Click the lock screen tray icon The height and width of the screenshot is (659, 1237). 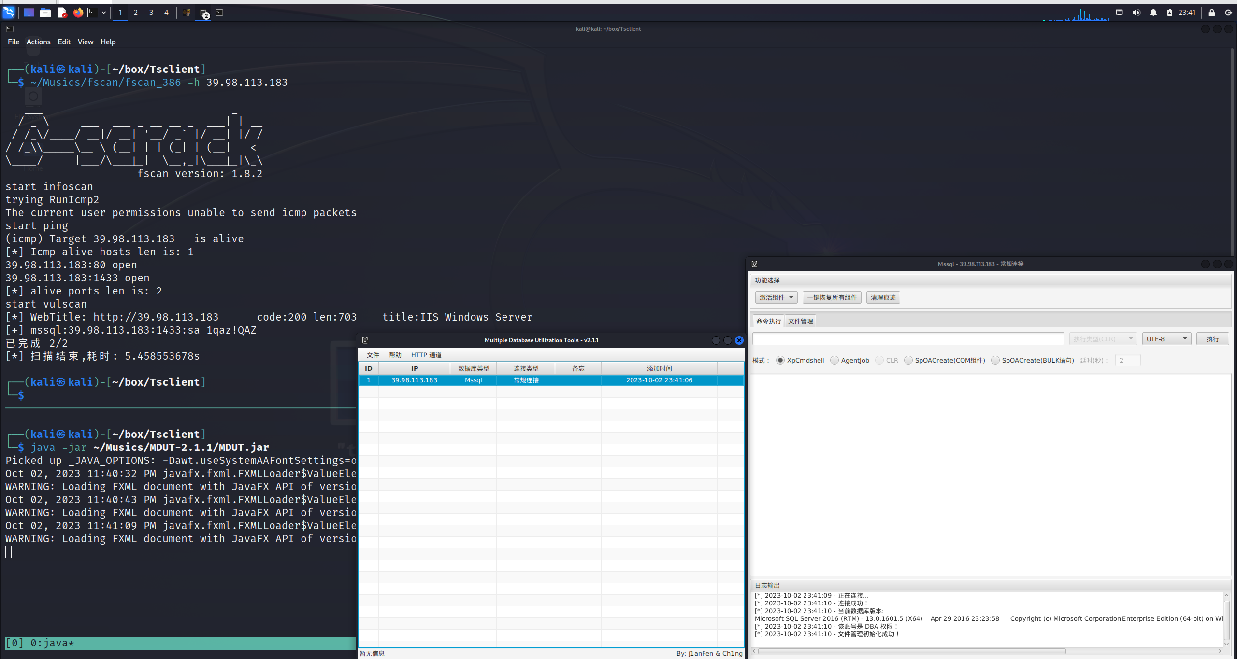click(x=1212, y=13)
